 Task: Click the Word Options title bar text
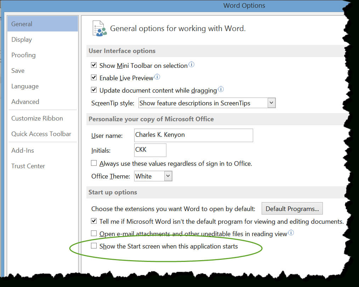click(x=244, y=6)
